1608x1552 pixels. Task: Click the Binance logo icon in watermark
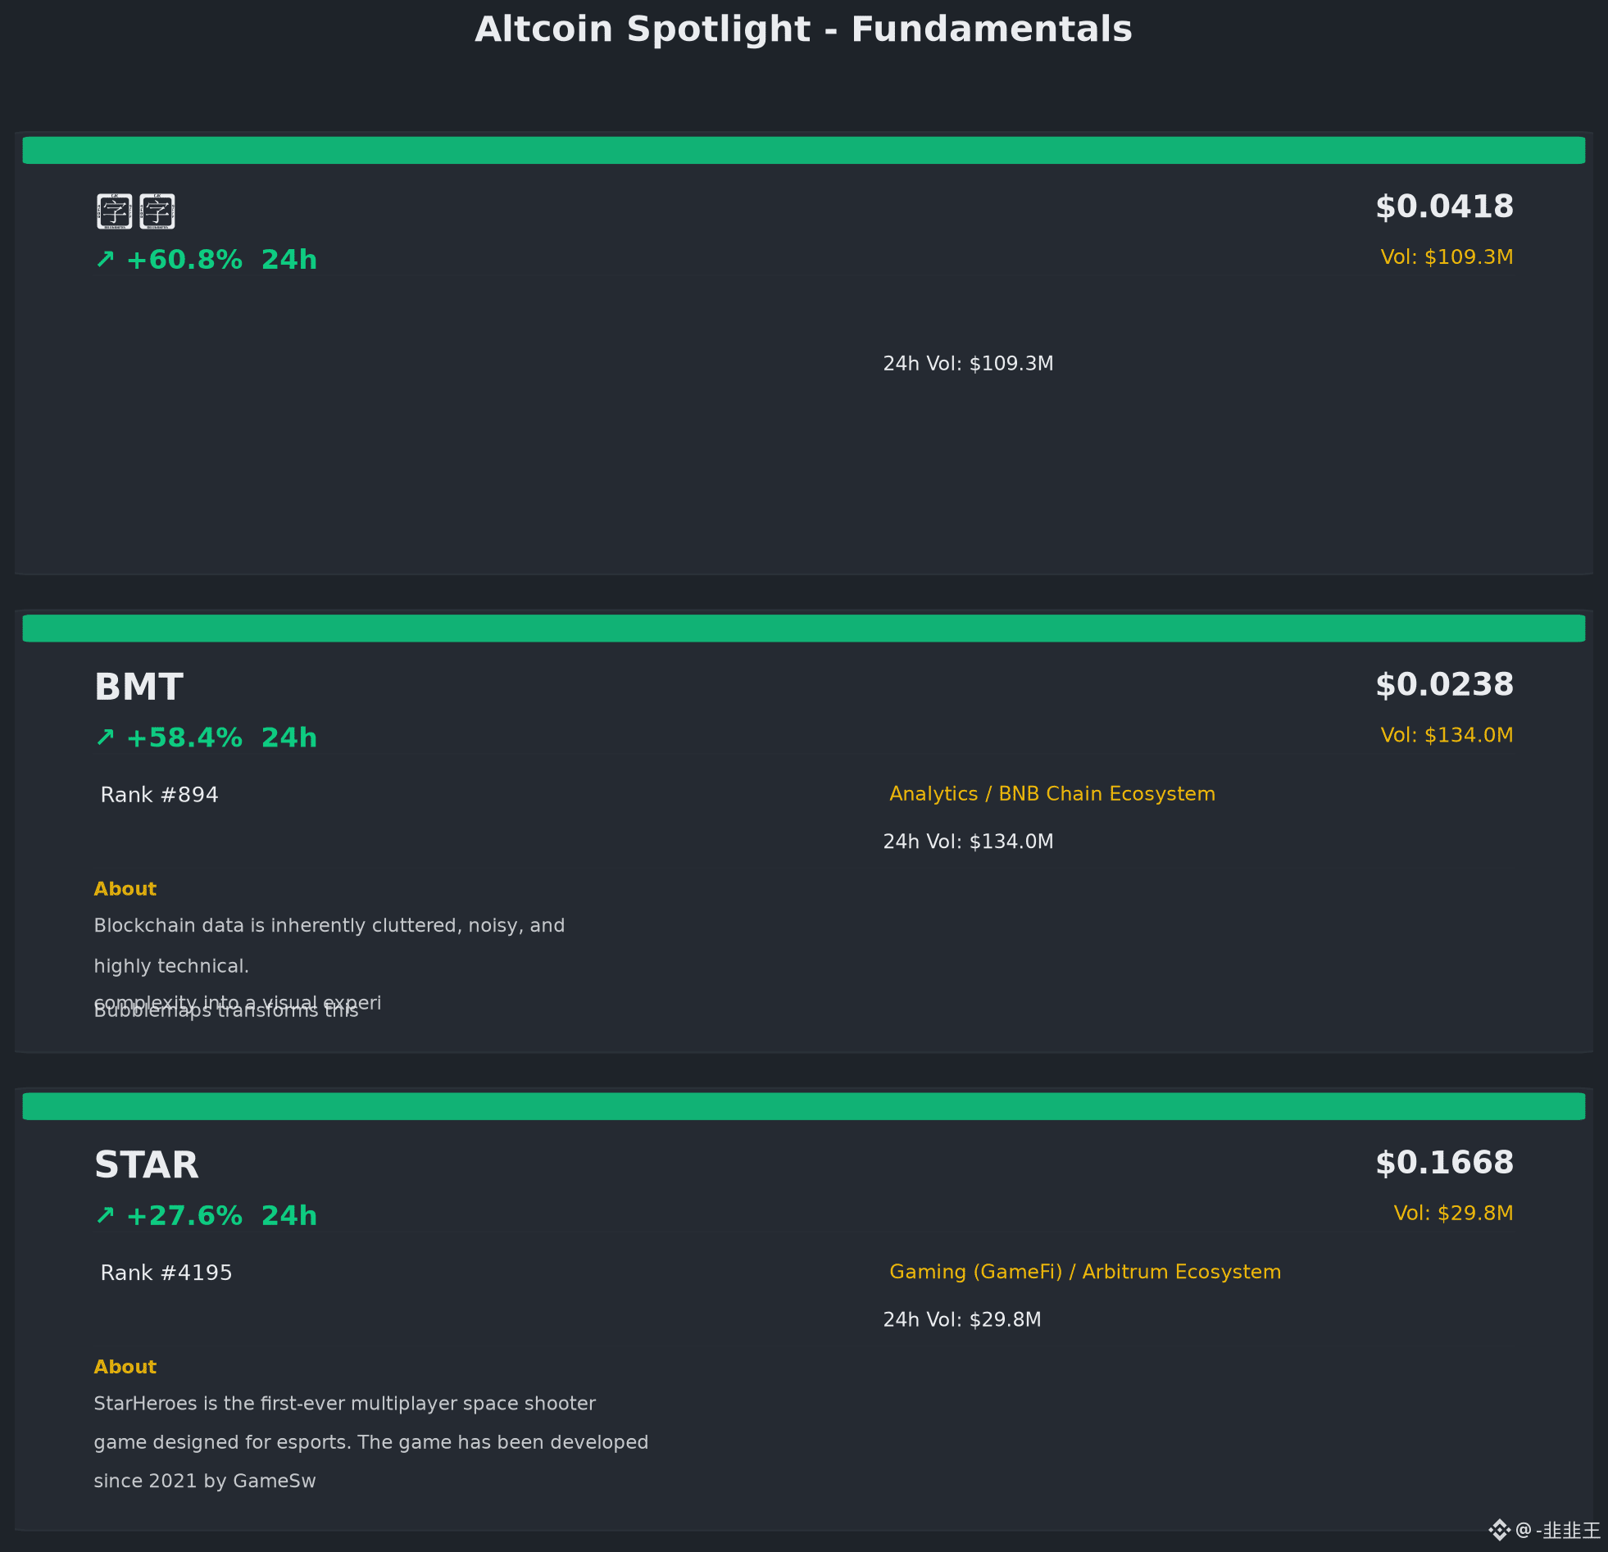click(1499, 1530)
